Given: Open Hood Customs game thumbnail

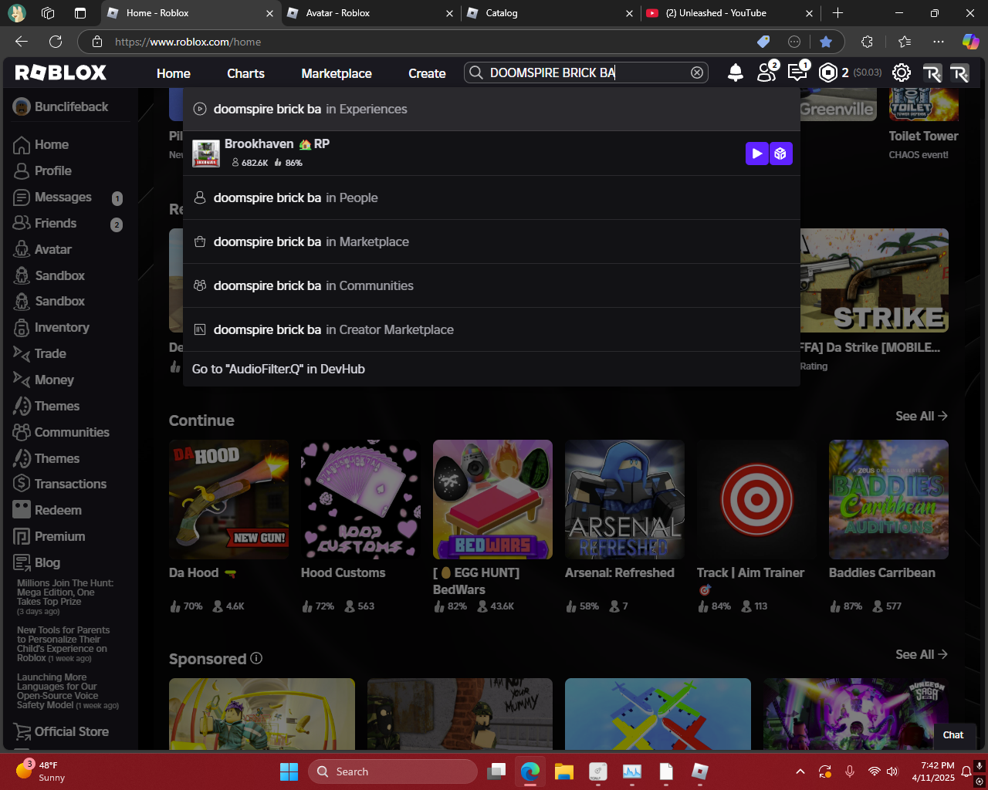Looking at the screenshot, I should [x=360, y=499].
